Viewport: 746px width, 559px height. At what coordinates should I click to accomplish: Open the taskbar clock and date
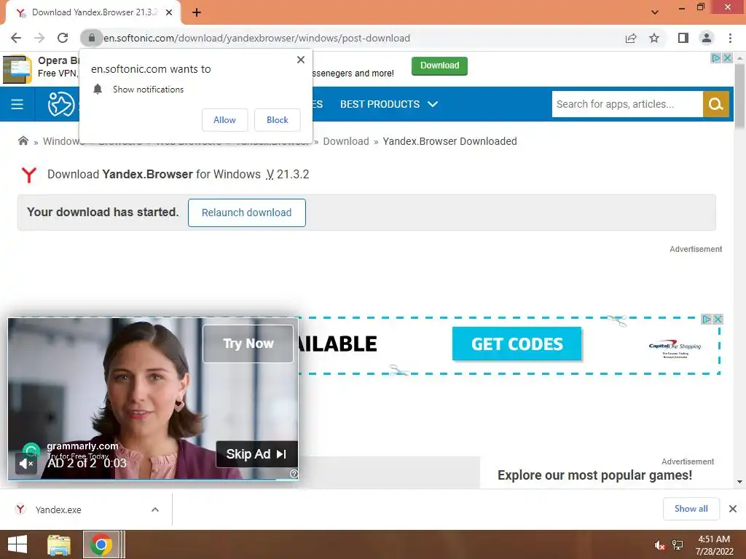click(714, 545)
